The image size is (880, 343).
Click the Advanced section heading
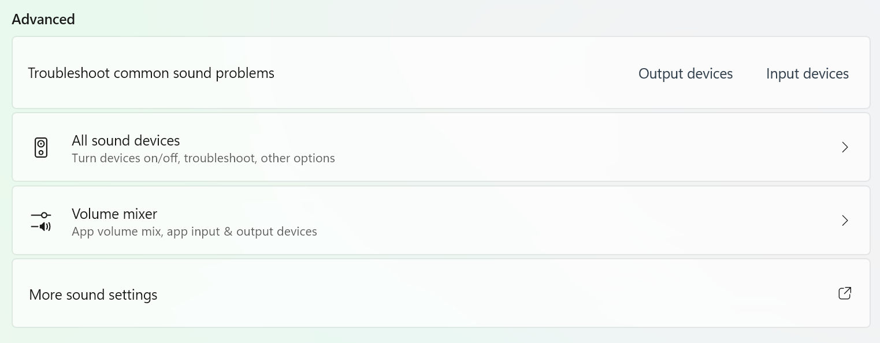tap(43, 19)
